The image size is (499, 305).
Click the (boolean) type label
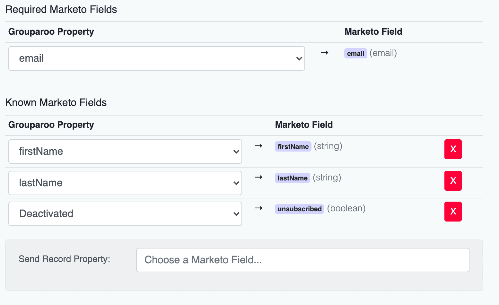click(346, 208)
